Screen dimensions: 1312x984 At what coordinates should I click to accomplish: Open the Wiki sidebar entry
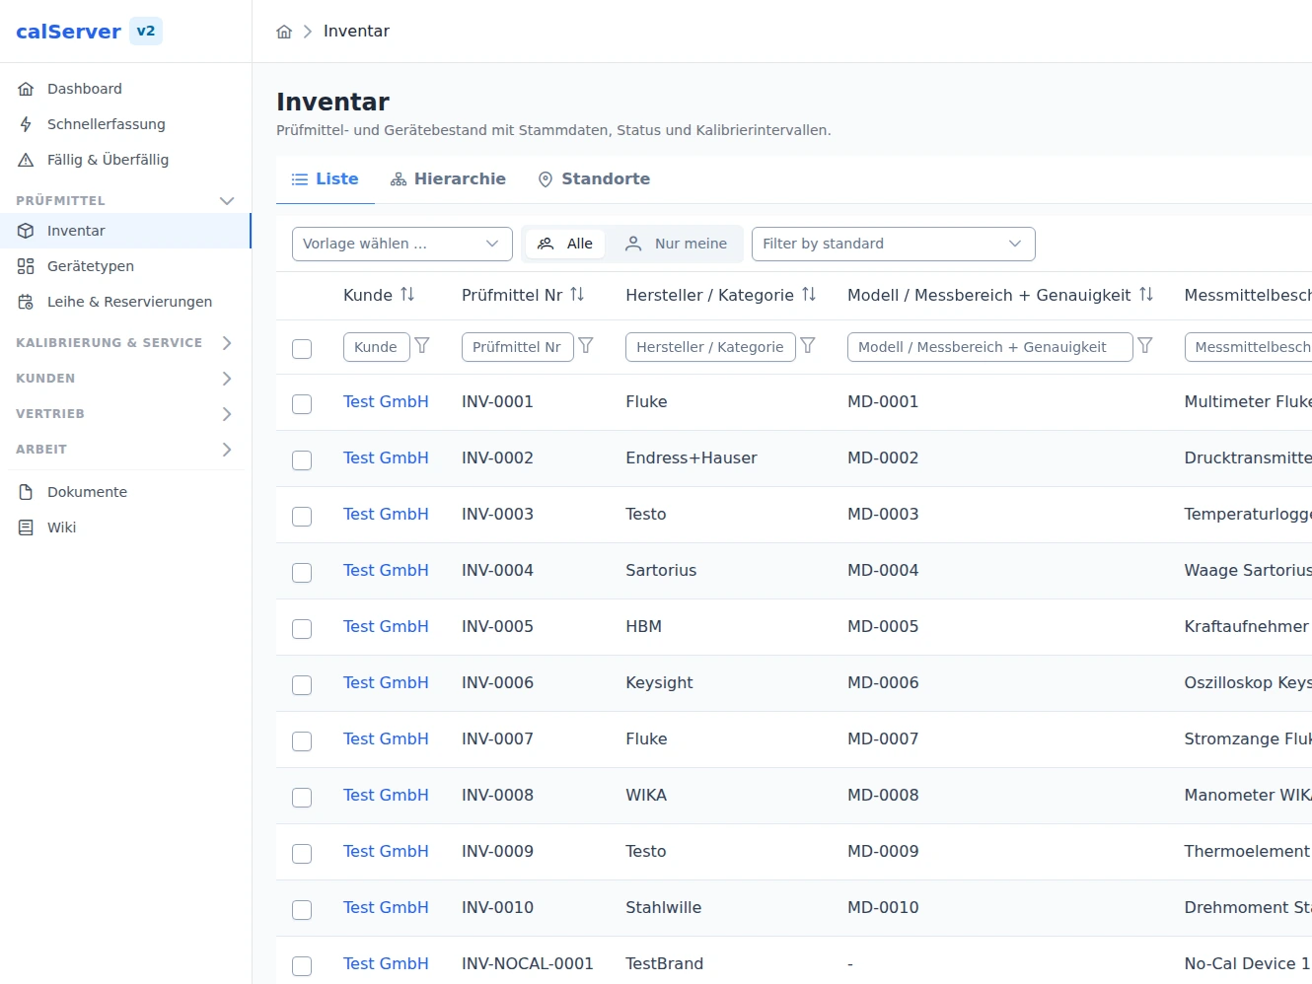pyautogui.click(x=125, y=527)
